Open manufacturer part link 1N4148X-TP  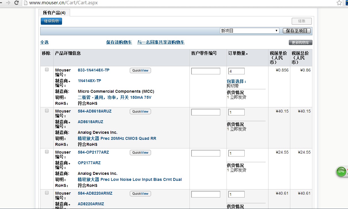(90, 81)
